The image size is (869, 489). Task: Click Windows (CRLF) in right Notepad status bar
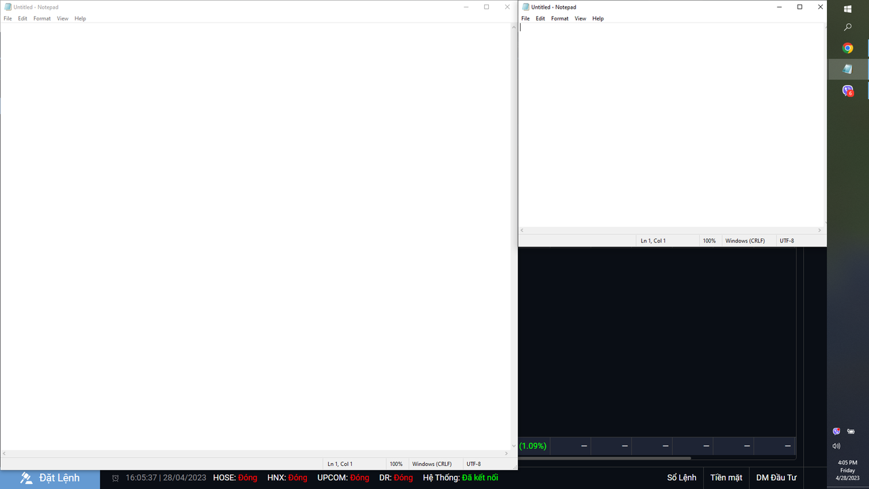click(745, 240)
